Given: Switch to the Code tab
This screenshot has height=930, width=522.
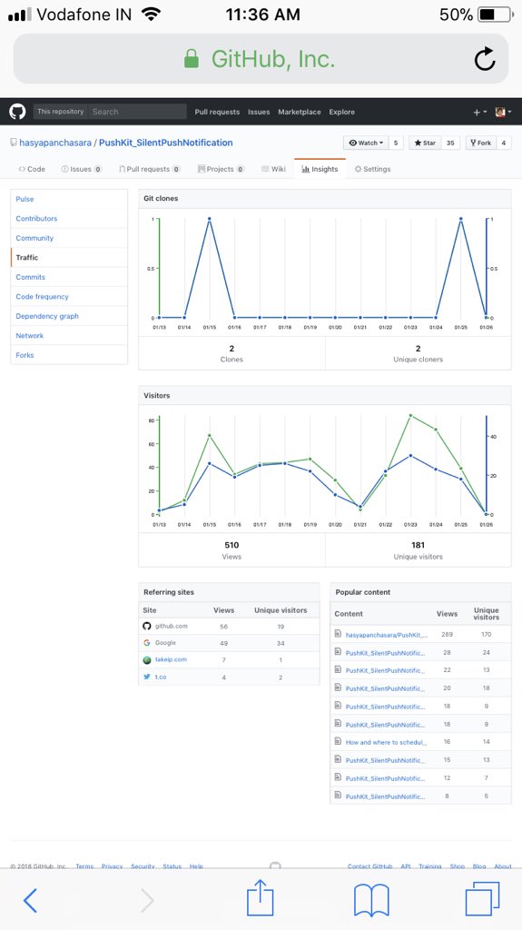Looking at the screenshot, I should click(x=32, y=169).
